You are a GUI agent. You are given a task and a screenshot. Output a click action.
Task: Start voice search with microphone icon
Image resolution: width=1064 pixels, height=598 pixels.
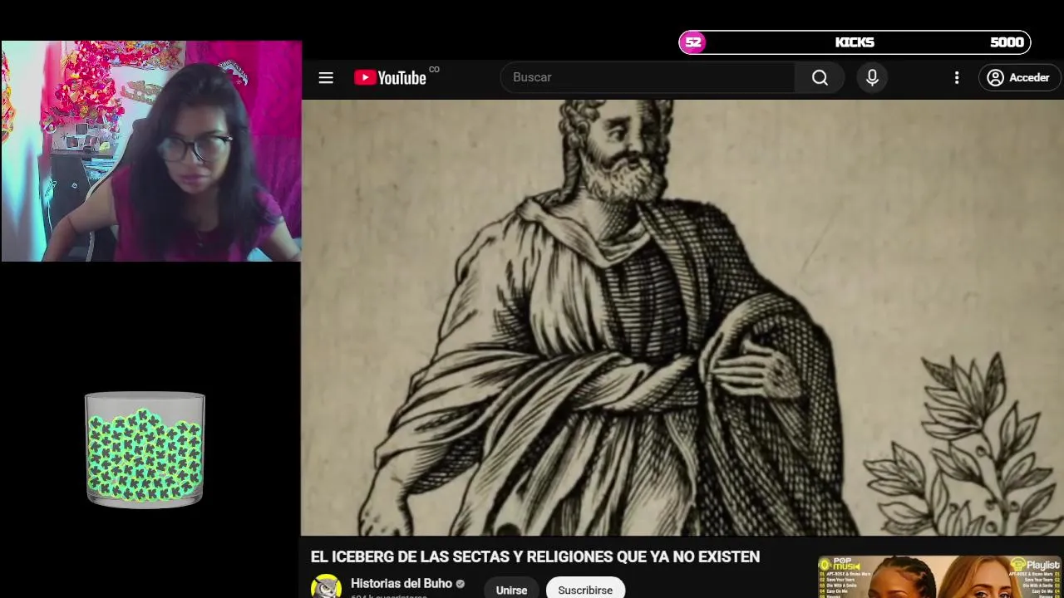tap(872, 77)
